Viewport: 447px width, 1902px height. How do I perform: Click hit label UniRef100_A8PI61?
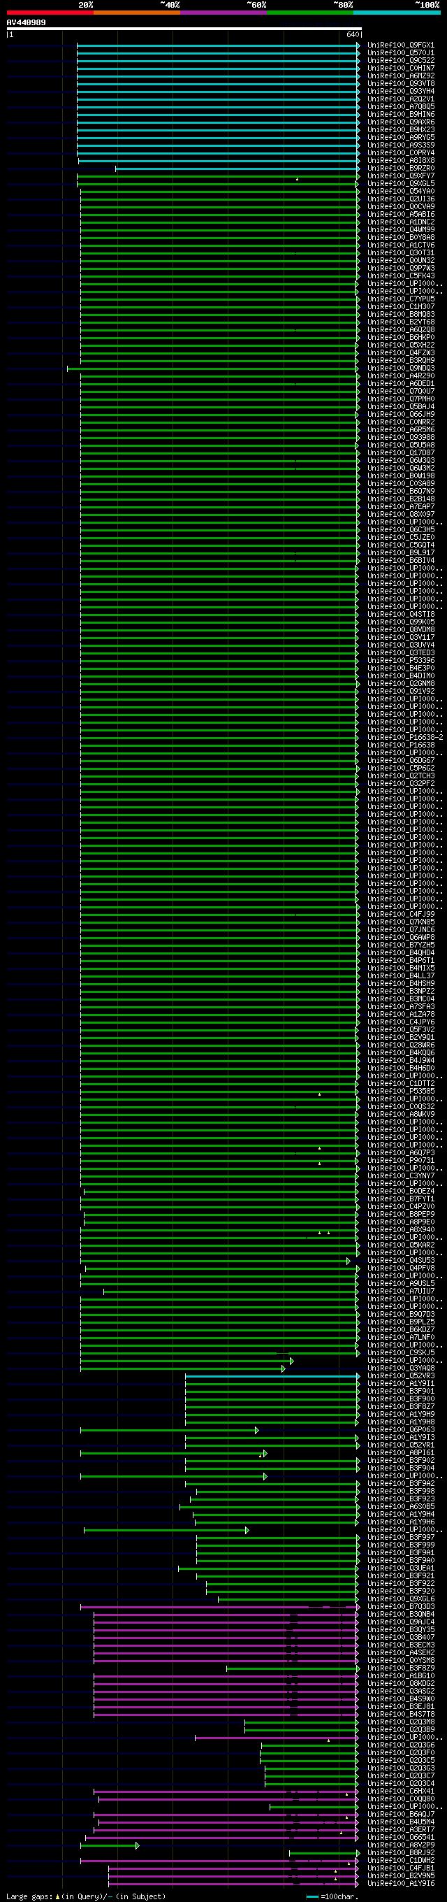coord(402,1452)
